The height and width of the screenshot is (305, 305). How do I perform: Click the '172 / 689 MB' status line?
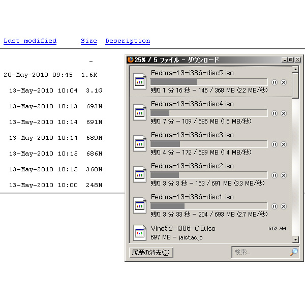click(x=201, y=152)
